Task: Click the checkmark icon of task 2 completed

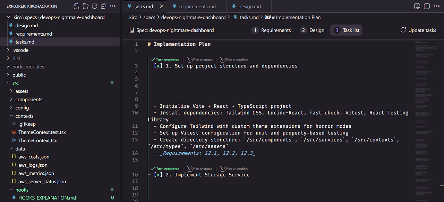Action: point(153,169)
